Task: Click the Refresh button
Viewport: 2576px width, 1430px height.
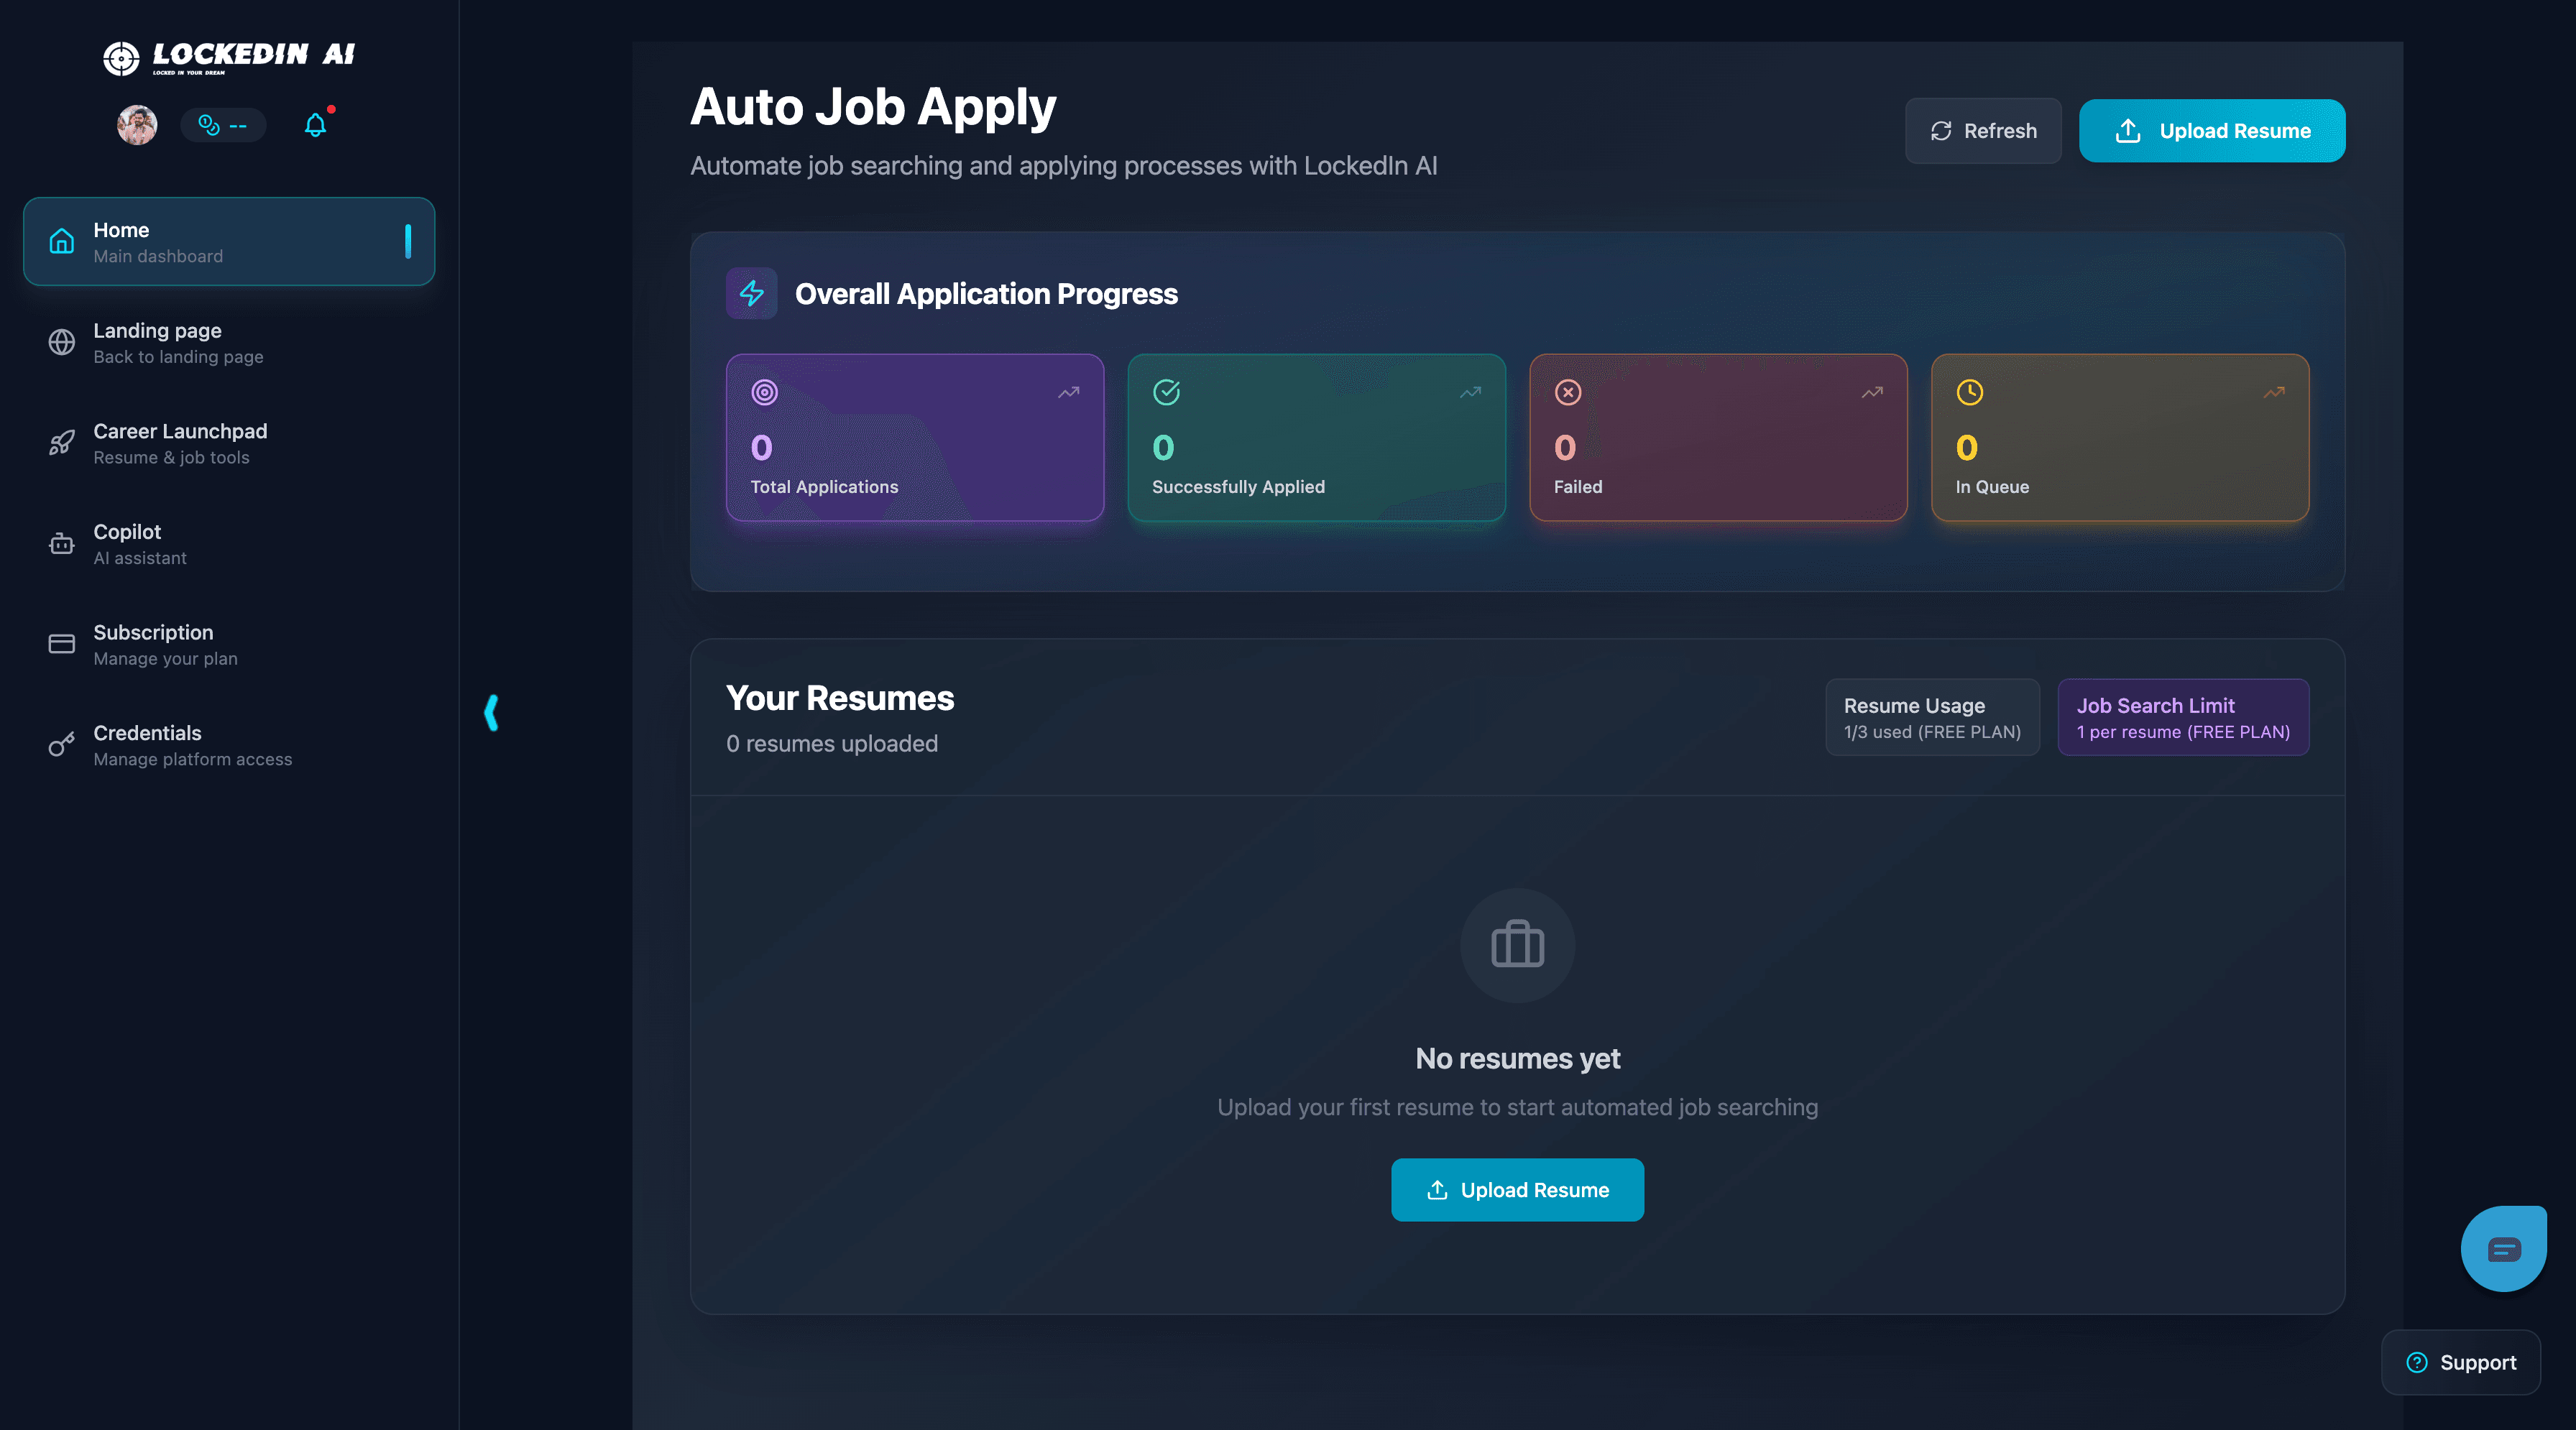Action: 1982,130
